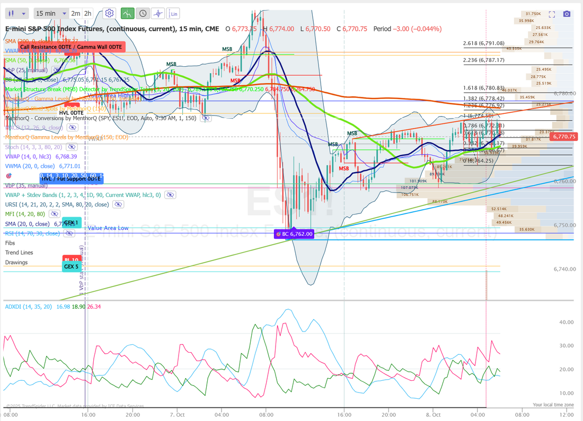The width and height of the screenshot is (583, 421).
Task: Open chart settings gear icon
Action: point(110,13)
